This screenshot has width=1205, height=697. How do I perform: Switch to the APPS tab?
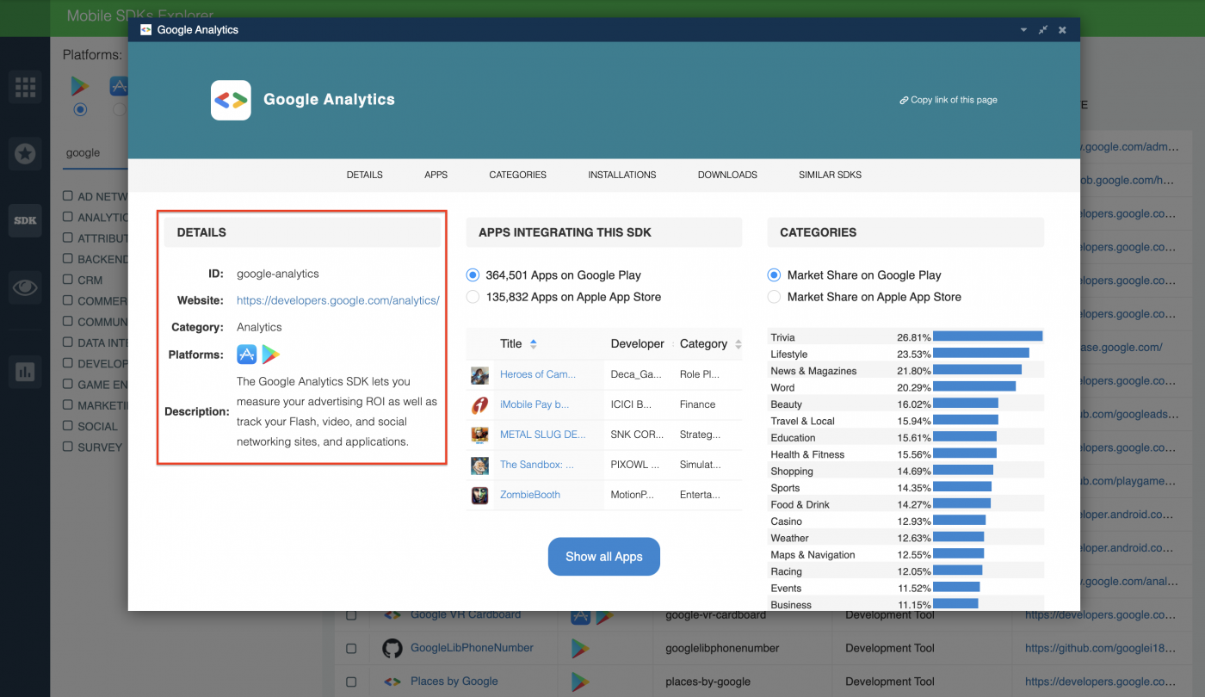tap(436, 175)
